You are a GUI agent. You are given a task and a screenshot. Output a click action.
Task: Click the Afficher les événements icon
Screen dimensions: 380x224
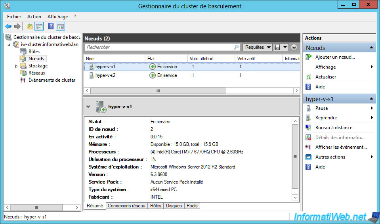pos(308,147)
